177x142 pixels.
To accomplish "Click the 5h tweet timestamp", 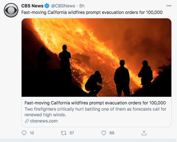I will [82, 6].
